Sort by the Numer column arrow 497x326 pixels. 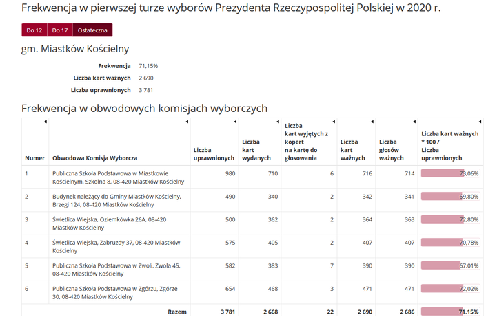click(45, 122)
